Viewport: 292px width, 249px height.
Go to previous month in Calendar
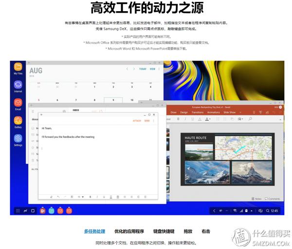coord(127,69)
